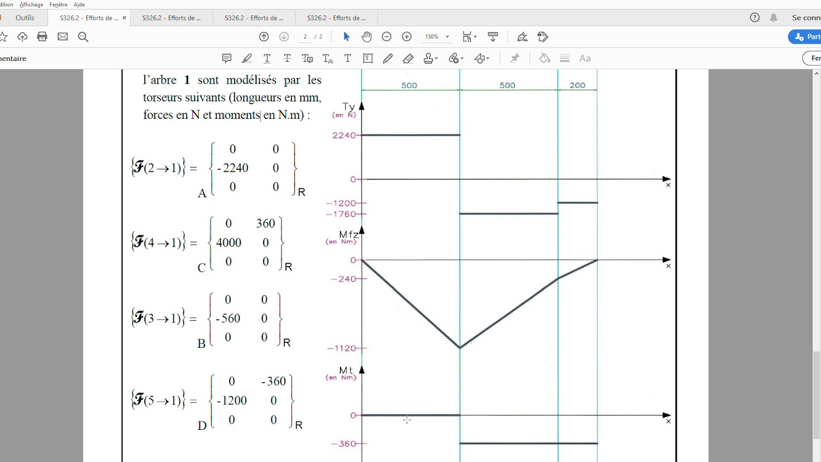Click the bookmark star icon
The width and height of the screenshot is (821, 462).
pyautogui.click(x=3, y=37)
